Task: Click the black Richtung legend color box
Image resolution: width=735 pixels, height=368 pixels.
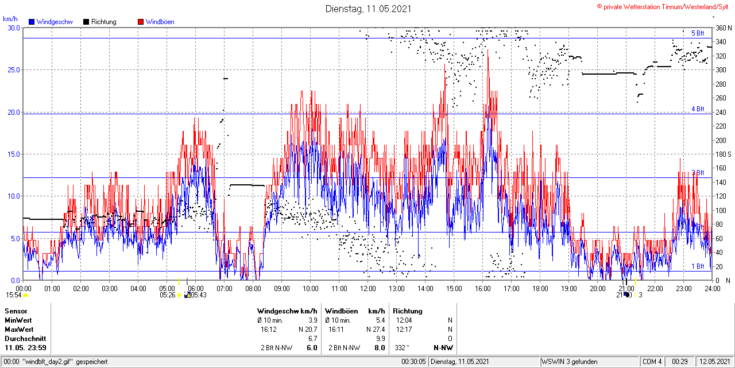Action: click(x=86, y=22)
